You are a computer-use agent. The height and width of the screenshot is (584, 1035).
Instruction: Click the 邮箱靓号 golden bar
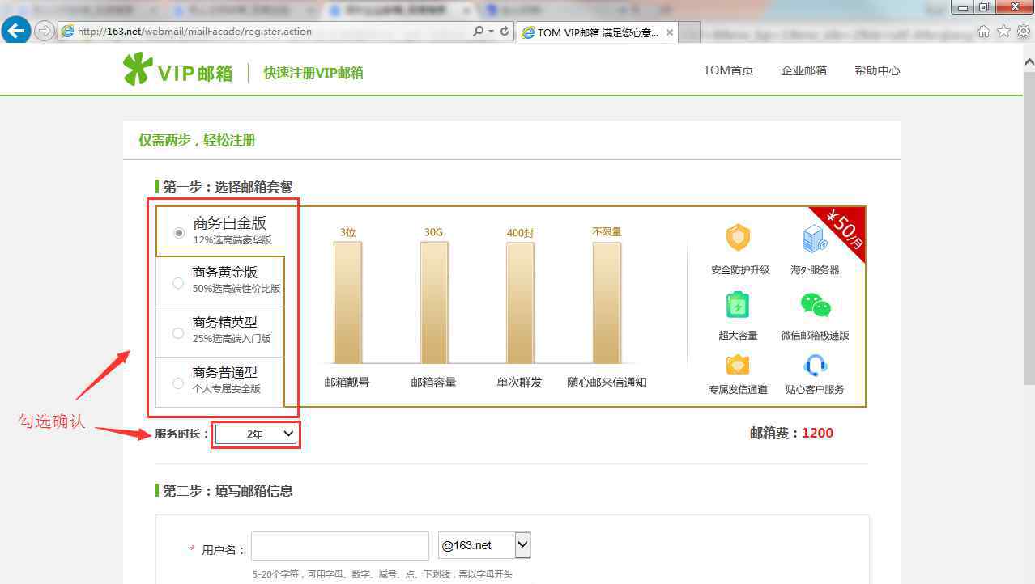pyautogui.click(x=347, y=303)
